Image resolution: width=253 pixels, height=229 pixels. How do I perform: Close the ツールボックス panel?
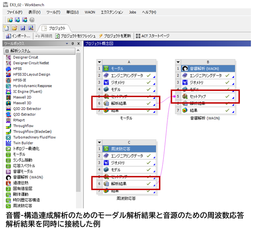click(x=79, y=44)
